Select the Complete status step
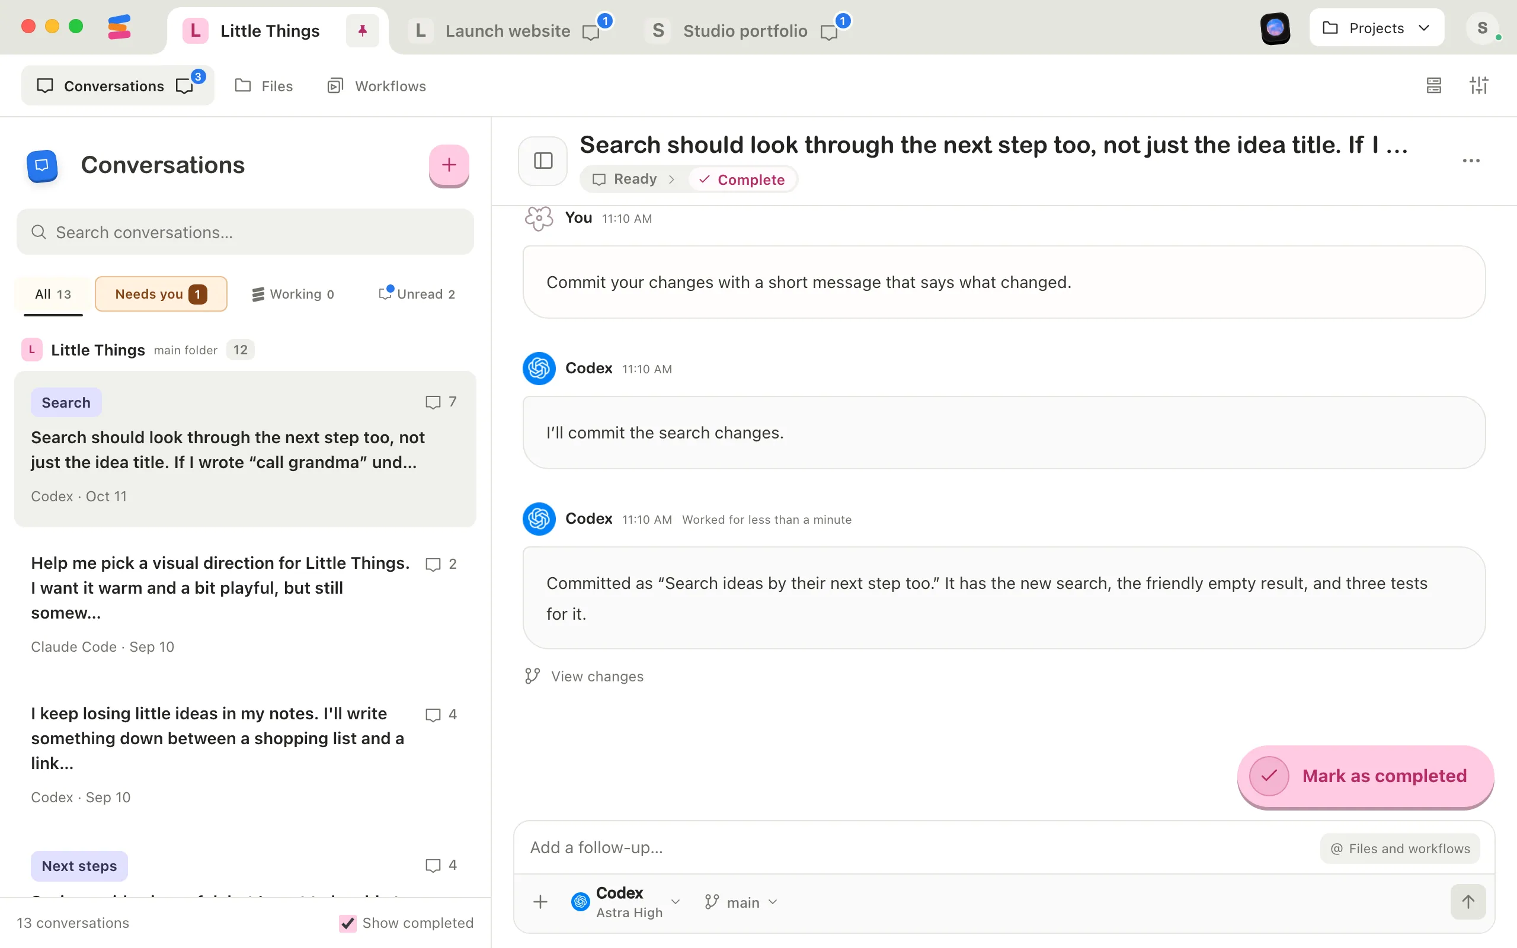Image resolution: width=1517 pixels, height=948 pixels. (742, 180)
